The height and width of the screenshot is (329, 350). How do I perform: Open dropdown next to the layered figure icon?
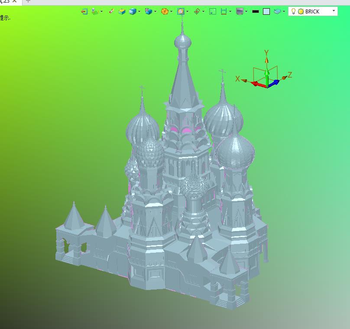[x=101, y=11]
